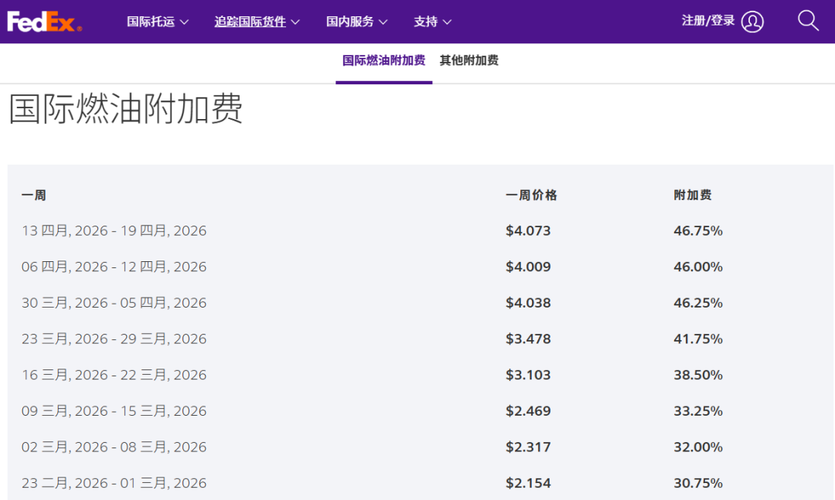The image size is (835, 500).
Task: Select the 30 三月 - 05 四月 row
Action: (x=114, y=303)
